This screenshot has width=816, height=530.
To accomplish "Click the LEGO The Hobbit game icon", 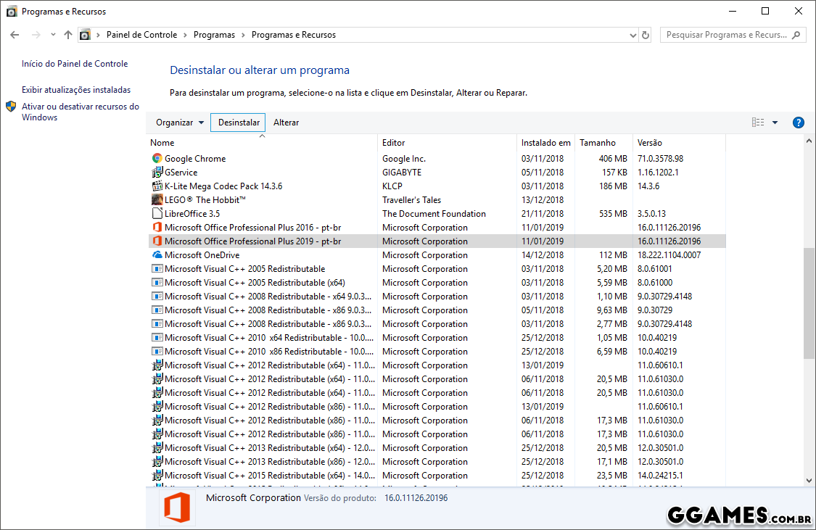I will pos(157,200).
